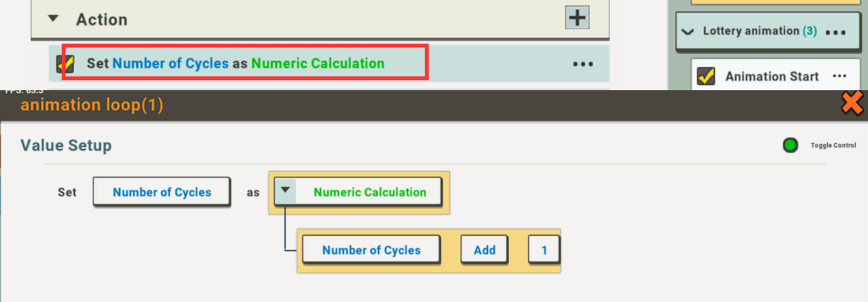Click the value field containing 1

click(x=544, y=250)
